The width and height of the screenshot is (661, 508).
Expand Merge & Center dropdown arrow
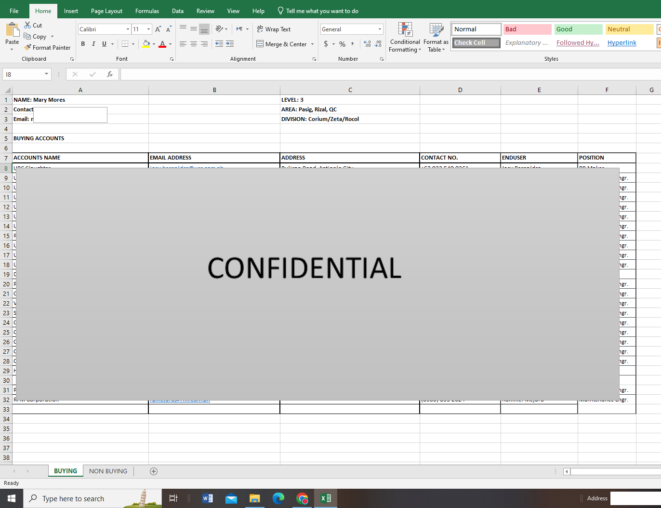312,44
